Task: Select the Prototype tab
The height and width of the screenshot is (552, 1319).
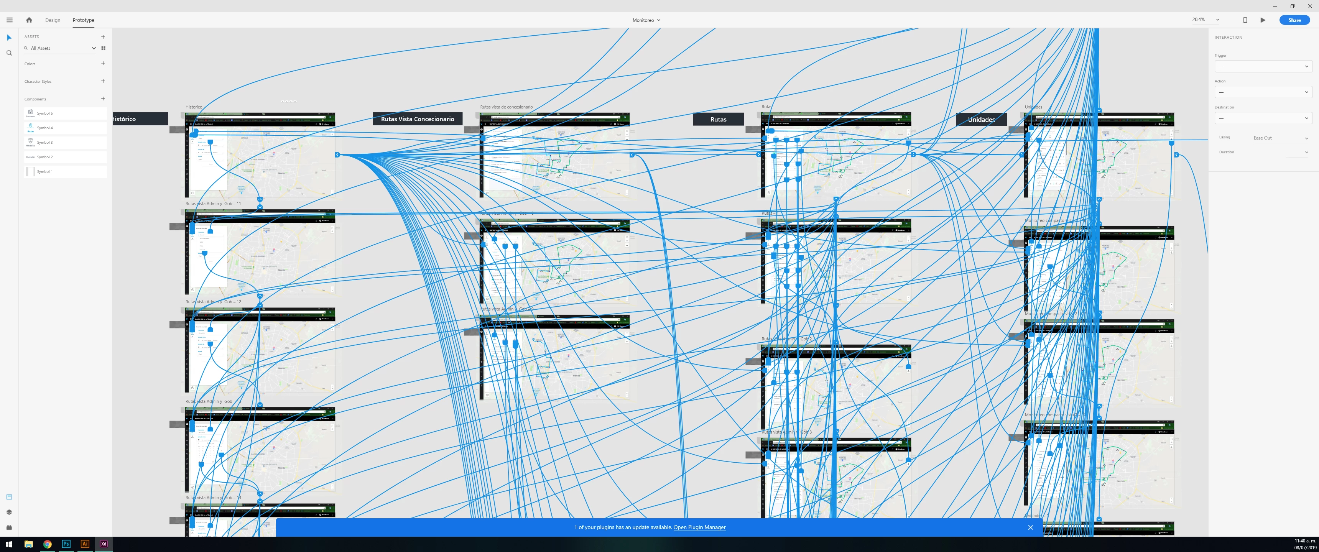Action: click(83, 20)
